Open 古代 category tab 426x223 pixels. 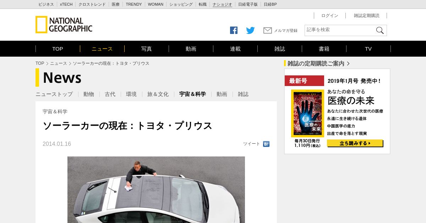pyautogui.click(x=110, y=94)
